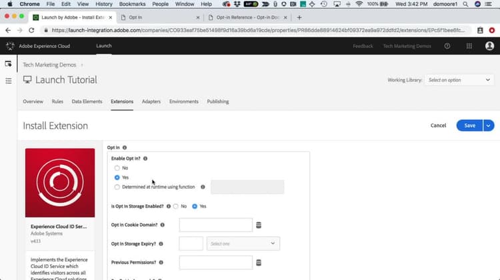This screenshot has width=500, height=280.
Task: Switch to the Overview tab
Action: (x=33, y=102)
